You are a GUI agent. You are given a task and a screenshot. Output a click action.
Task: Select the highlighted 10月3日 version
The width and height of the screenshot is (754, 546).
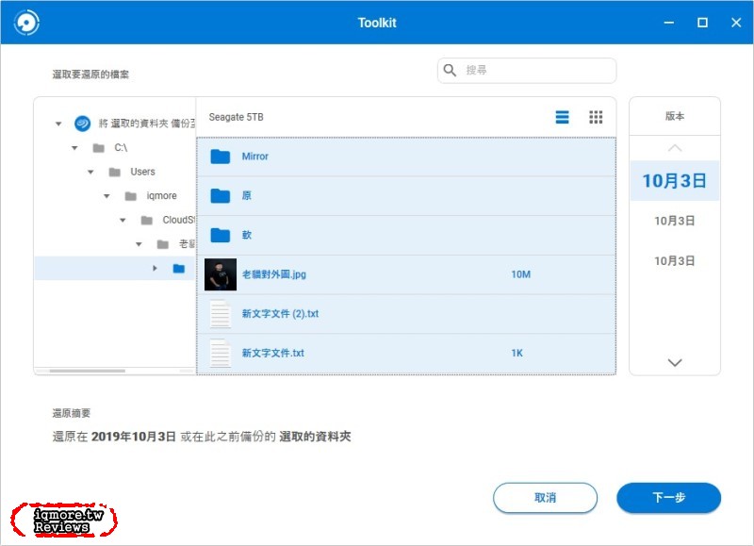pos(674,181)
